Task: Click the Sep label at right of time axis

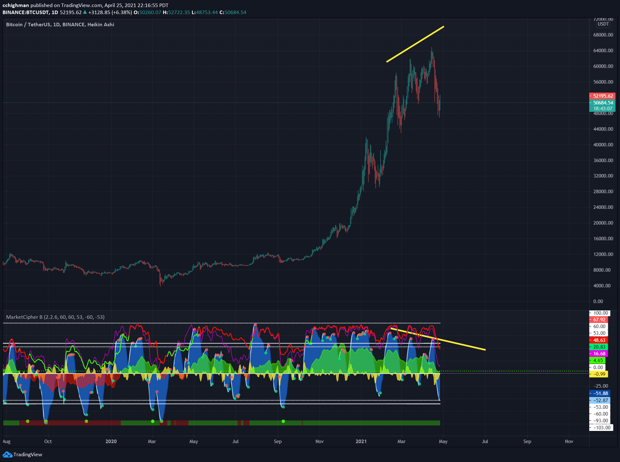Action: pos(527,441)
